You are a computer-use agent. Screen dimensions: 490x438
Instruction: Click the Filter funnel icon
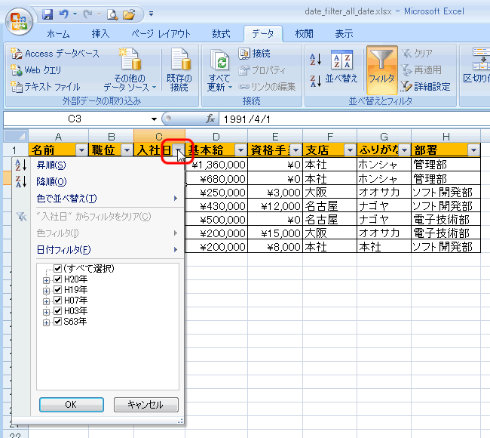coord(382,69)
